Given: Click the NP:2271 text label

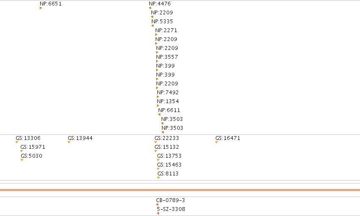Looking at the screenshot, I should [x=166, y=30].
